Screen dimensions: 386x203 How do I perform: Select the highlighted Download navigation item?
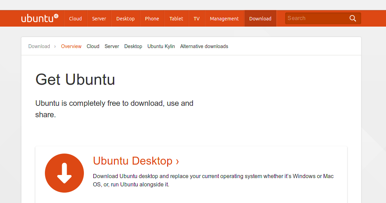click(260, 18)
